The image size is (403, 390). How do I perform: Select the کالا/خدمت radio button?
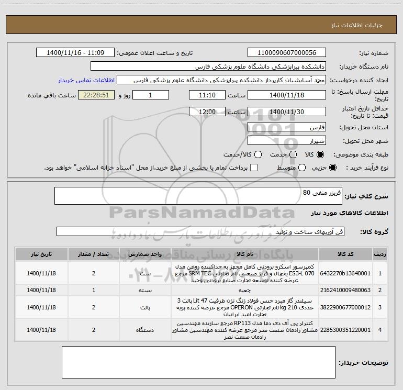click(x=258, y=154)
